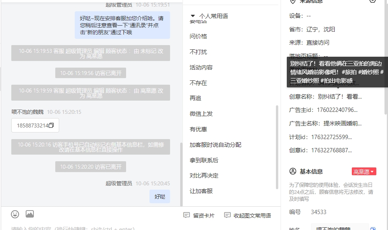Click 收起图文常用语 to collapse phrases
The height and width of the screenshot is (230, 388).
point(248,215)
